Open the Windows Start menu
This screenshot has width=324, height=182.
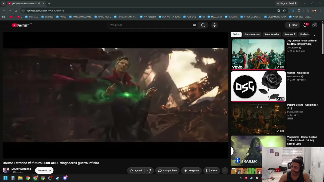click(5, 178)
